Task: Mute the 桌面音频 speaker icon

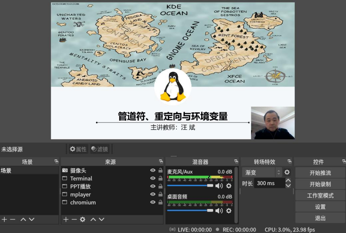Action: 219,211
